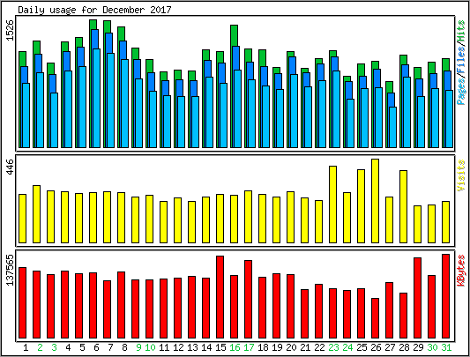470x357 pixels.
Task: Select day label "14"
Action: pos(206,347)
